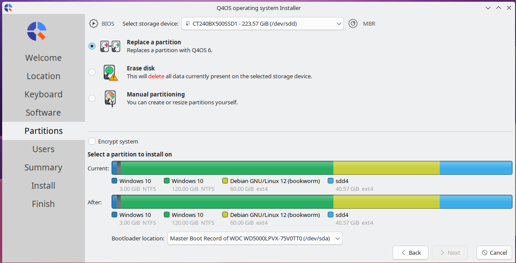Viewport: 516px width, 263px height.
Task: Cancel the installation
Action: [x=494, y=253]
